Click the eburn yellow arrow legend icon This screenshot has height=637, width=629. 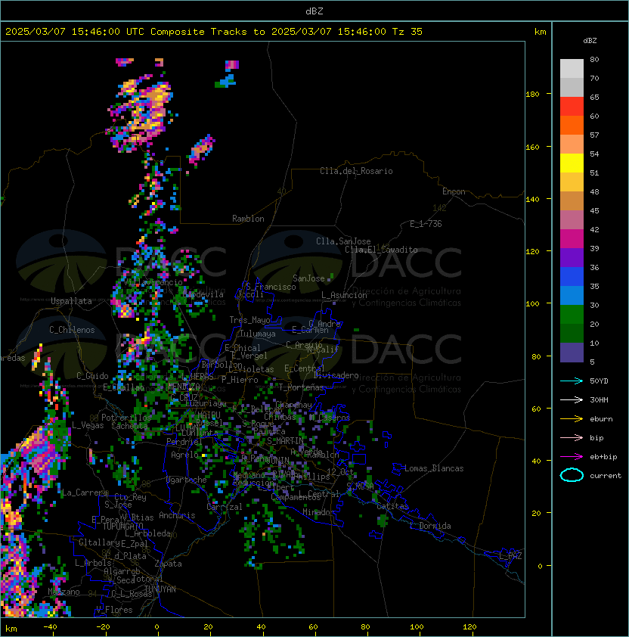coord(572,419)
